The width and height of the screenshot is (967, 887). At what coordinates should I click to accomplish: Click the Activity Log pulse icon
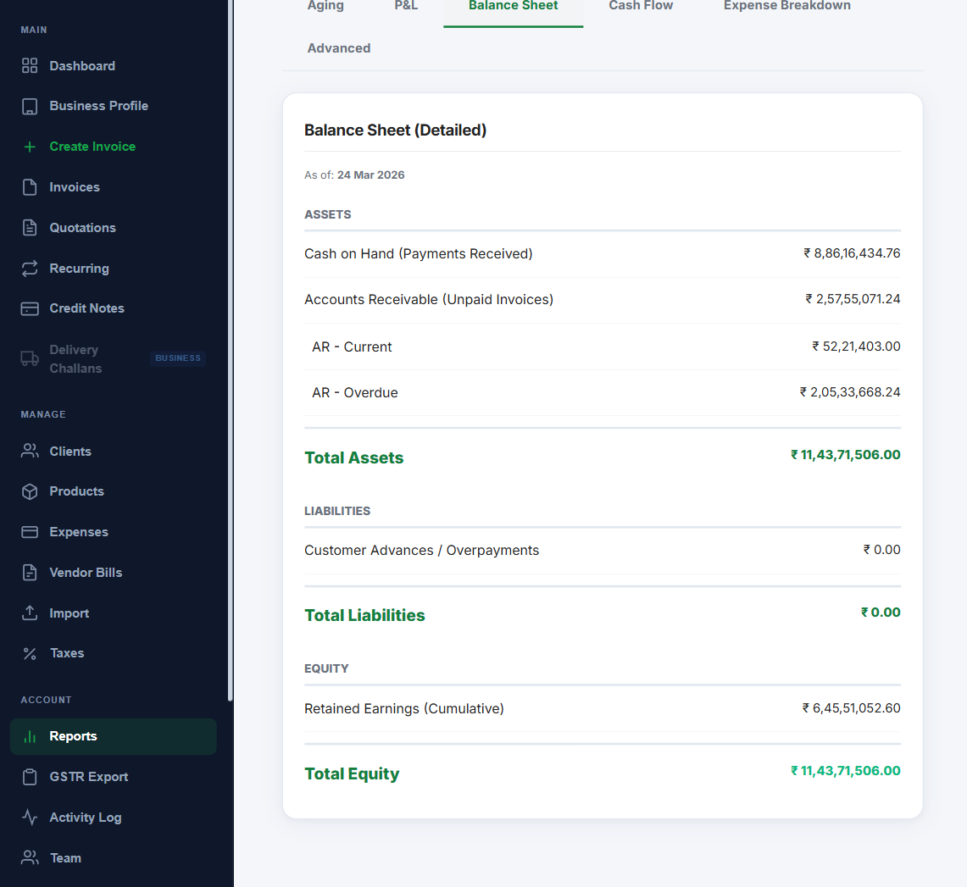(x=30, y=818)
